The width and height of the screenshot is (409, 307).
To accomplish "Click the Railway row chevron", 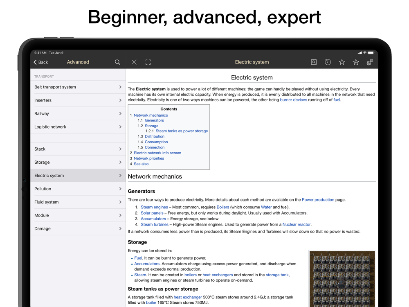I will [120, 113].
